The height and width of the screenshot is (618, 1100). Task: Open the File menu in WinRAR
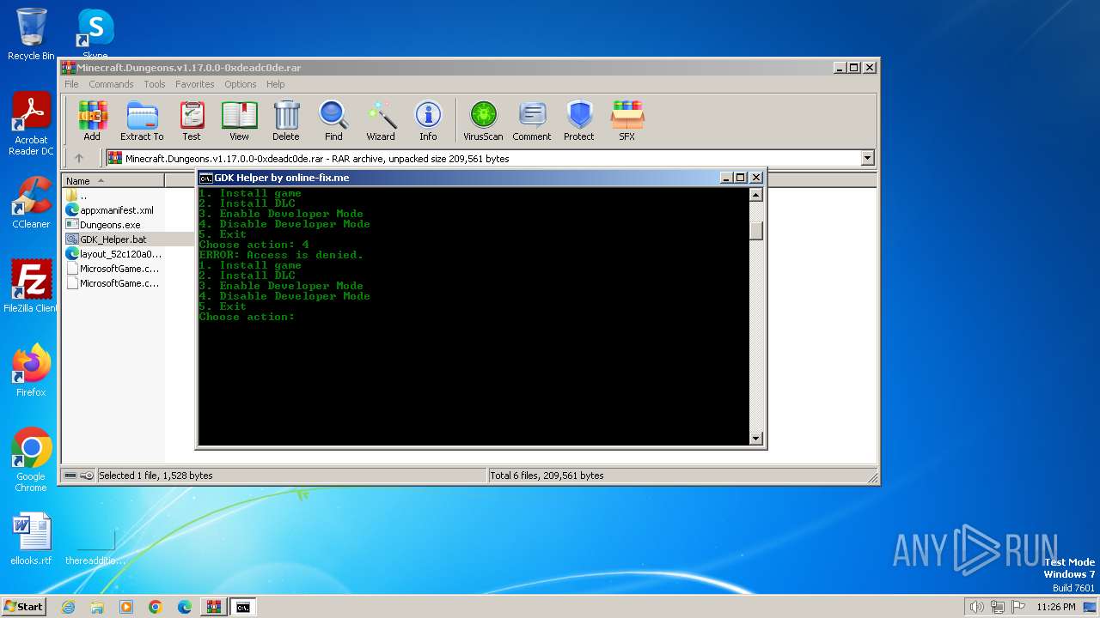(x=71, y=84)
